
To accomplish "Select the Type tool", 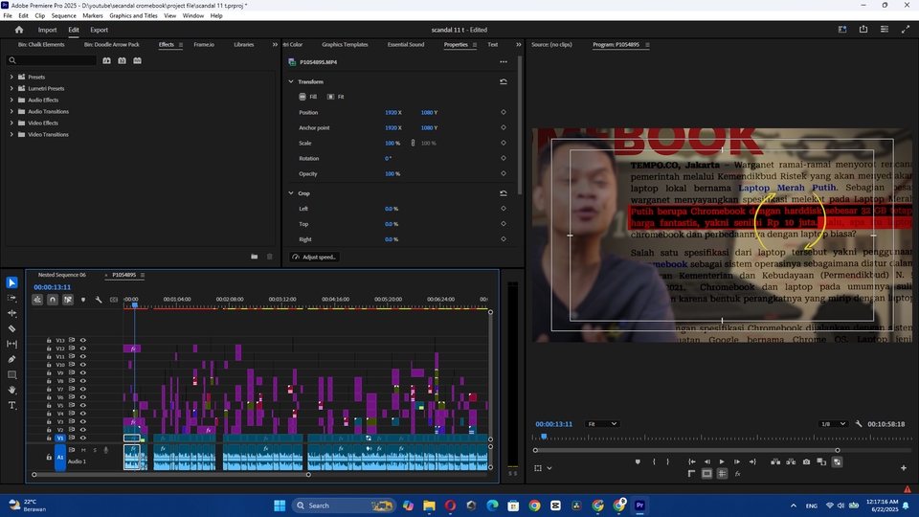I will [x=11, y=405].
